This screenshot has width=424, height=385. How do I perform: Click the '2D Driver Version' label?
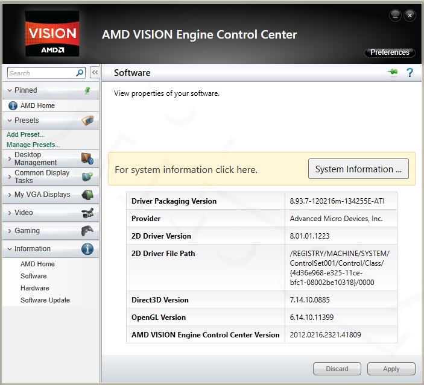pyautogui.click(x=161, y=236)
